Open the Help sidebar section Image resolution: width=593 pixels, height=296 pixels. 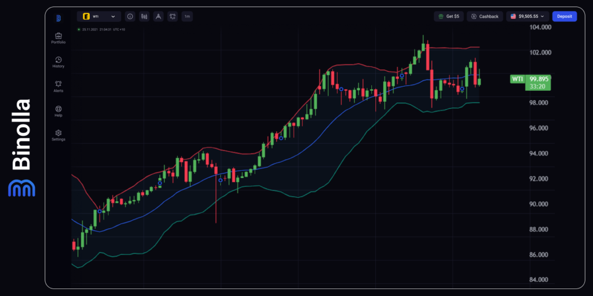tap(58, 112)
